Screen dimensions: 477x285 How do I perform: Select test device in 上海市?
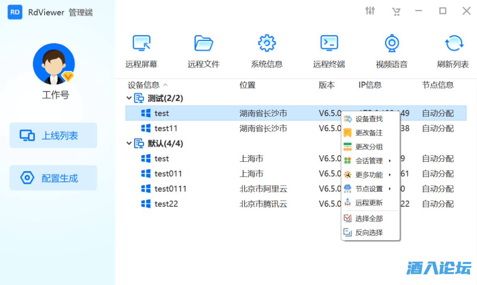tap(296, 158)
